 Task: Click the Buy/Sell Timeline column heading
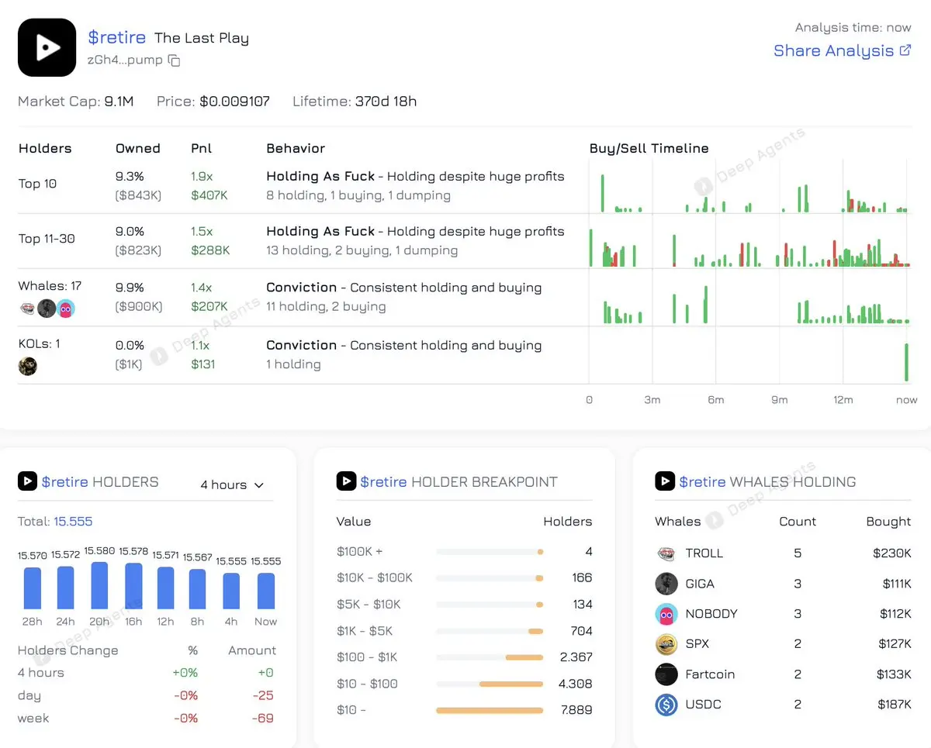point(649,149)
